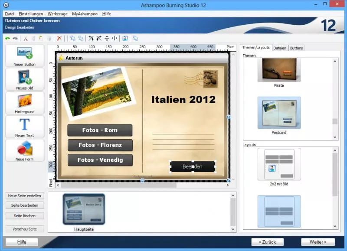The image size is (347, 251).
Task: Open the Einstellungen menu
Action: (31, 14)
